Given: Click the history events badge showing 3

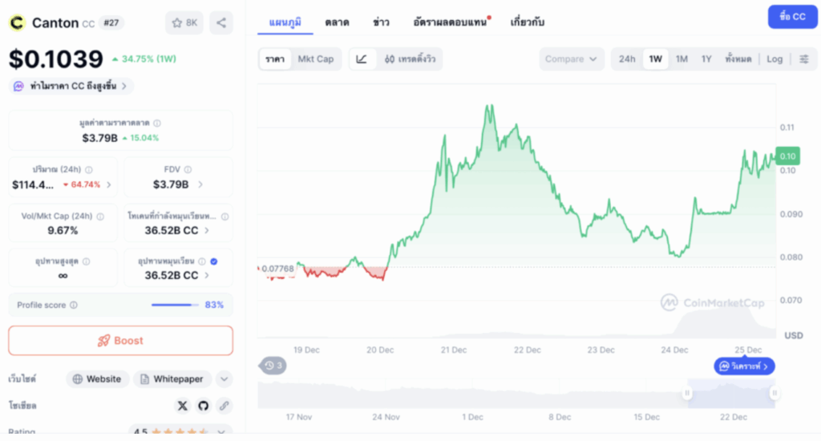Looking at the screenshot, I should [273, 366].
